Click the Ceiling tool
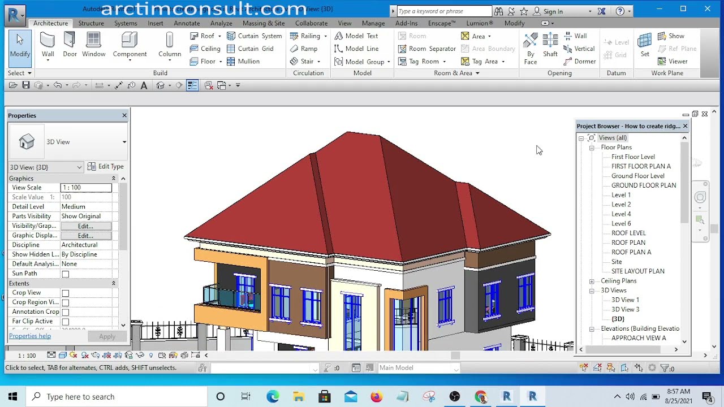This screenshot has width=724, height=407. [205, 49]
